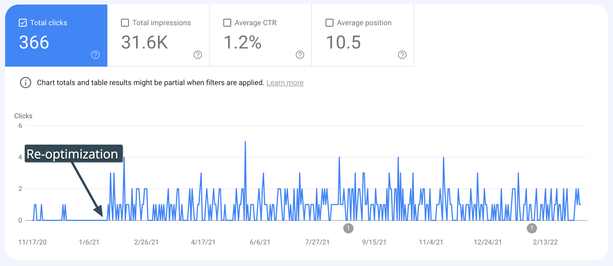Click the Clicks y-axis title
This screenshot has height=266, width=613.
(x=23, y=116)
